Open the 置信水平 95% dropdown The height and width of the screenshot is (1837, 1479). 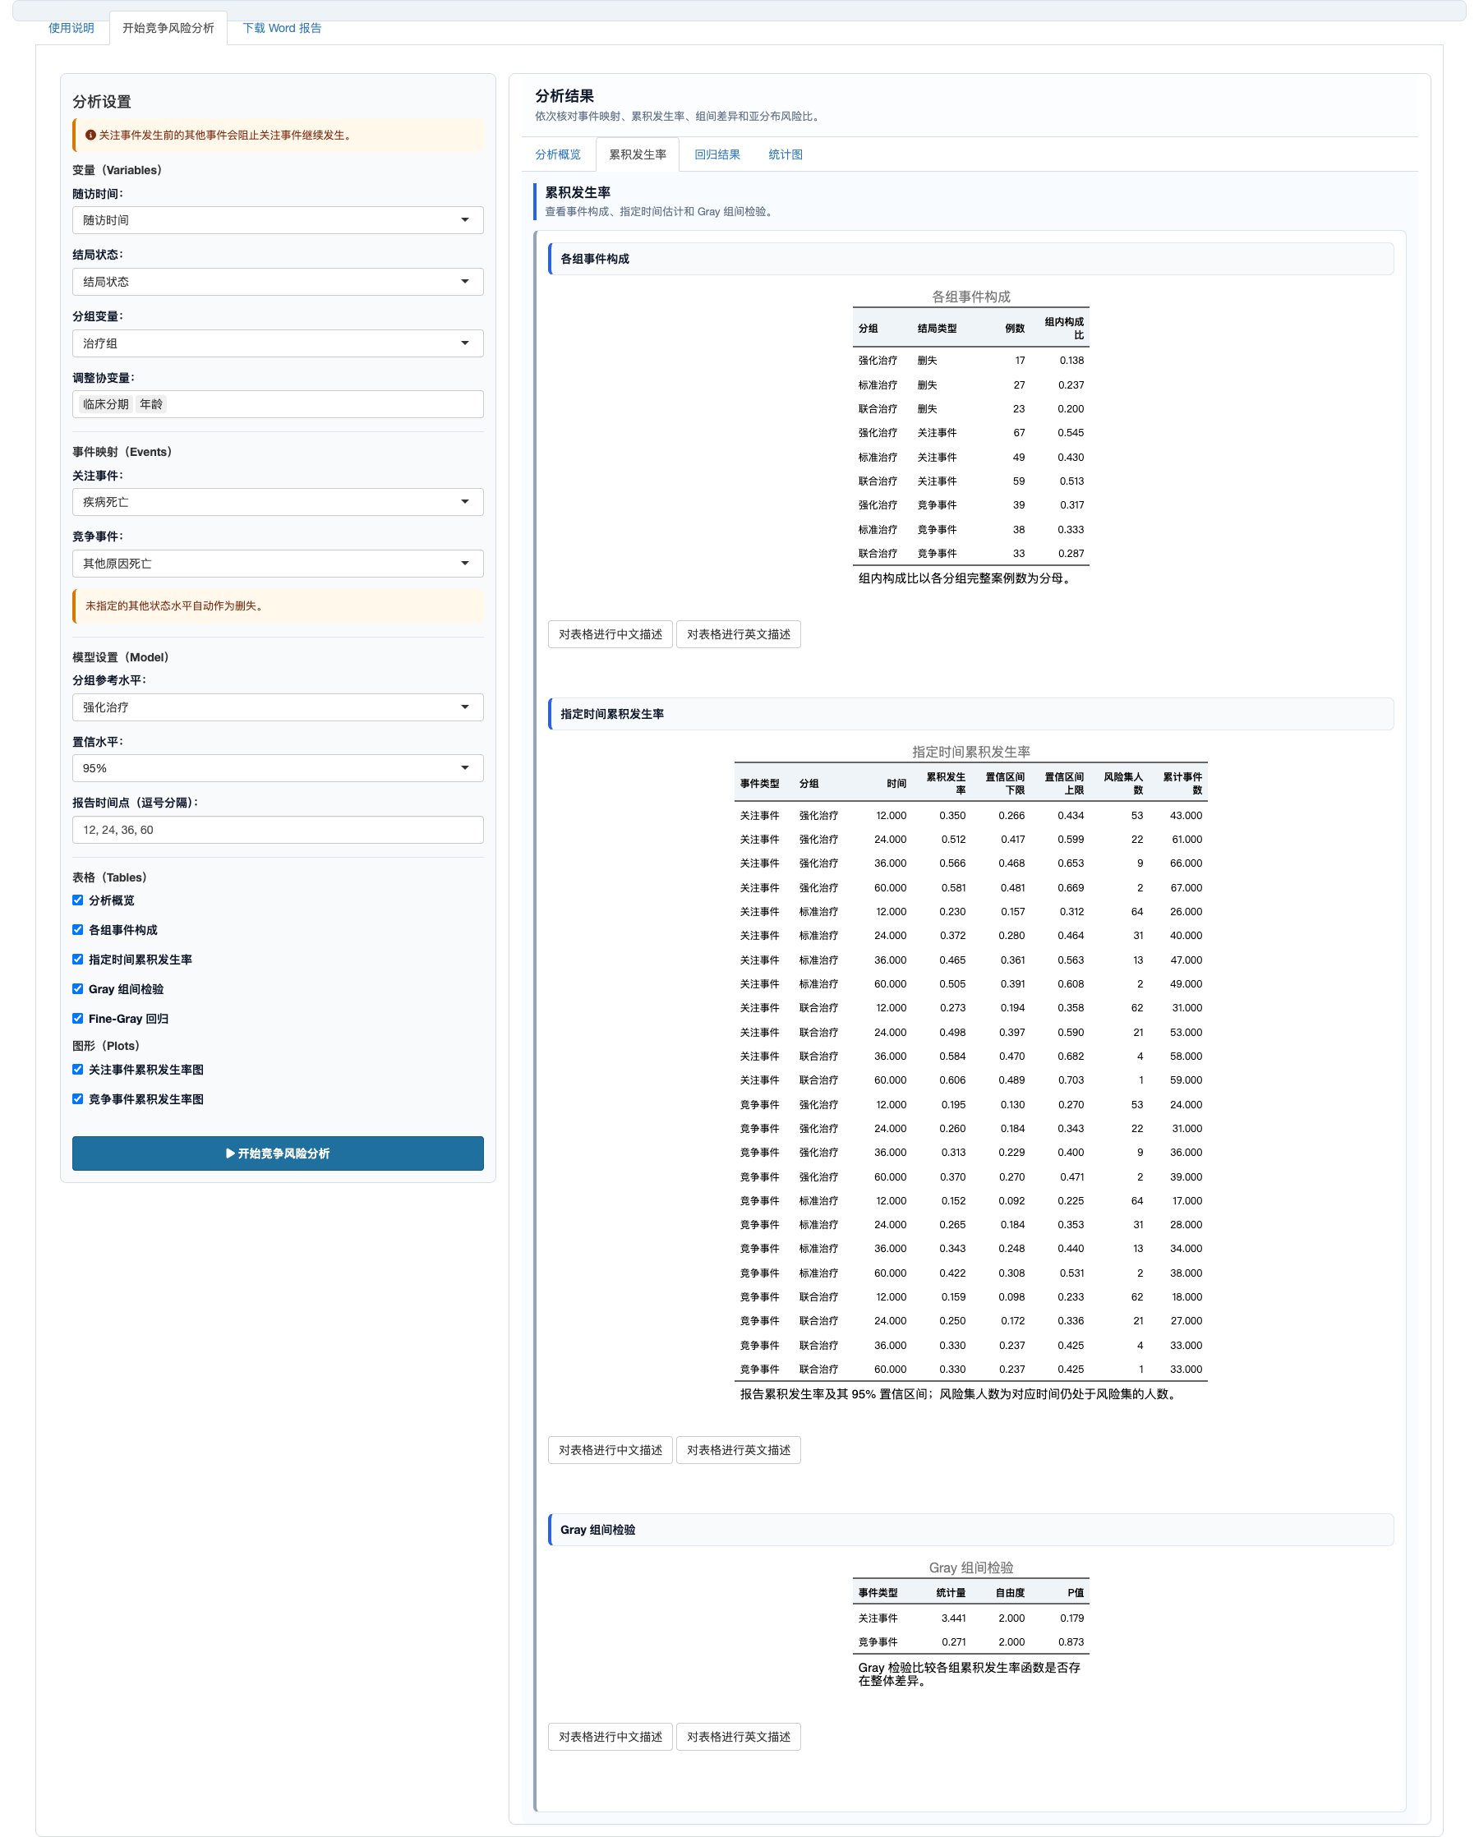tap(278, 767)
